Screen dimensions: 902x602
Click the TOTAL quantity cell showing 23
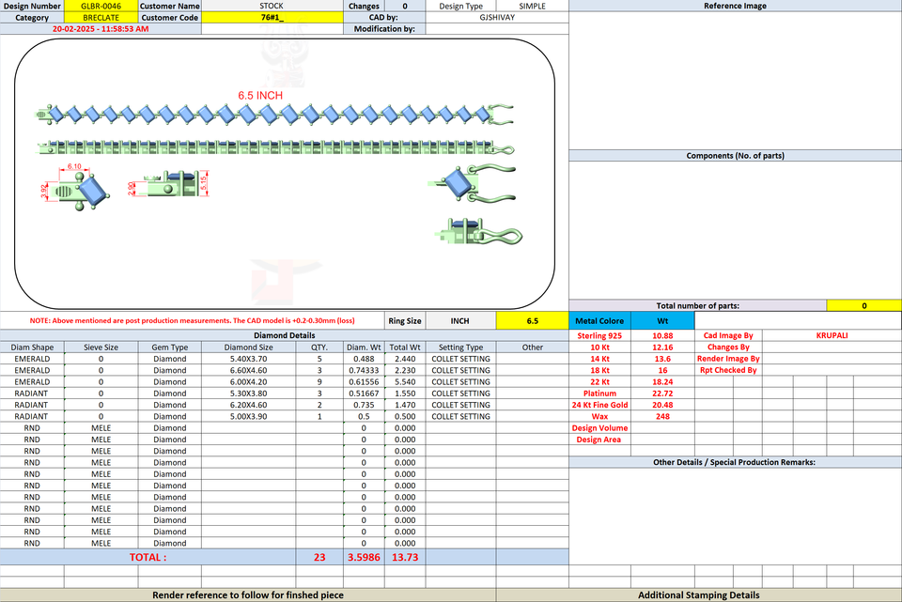[319, 557]
